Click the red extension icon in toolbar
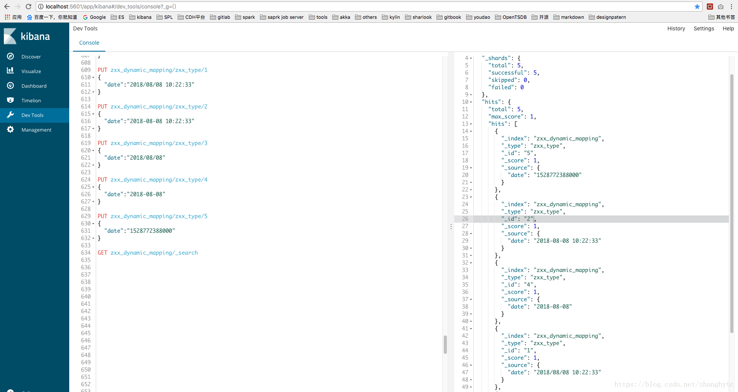Viewport: 738px width, 392px height. coord(710,7)
